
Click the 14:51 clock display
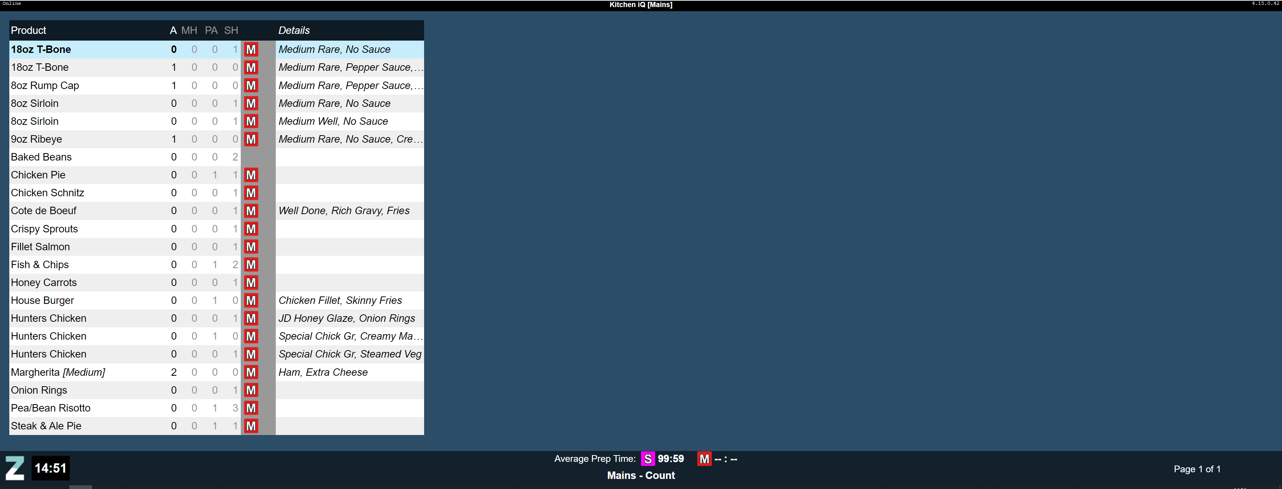(x=50, y=468)
